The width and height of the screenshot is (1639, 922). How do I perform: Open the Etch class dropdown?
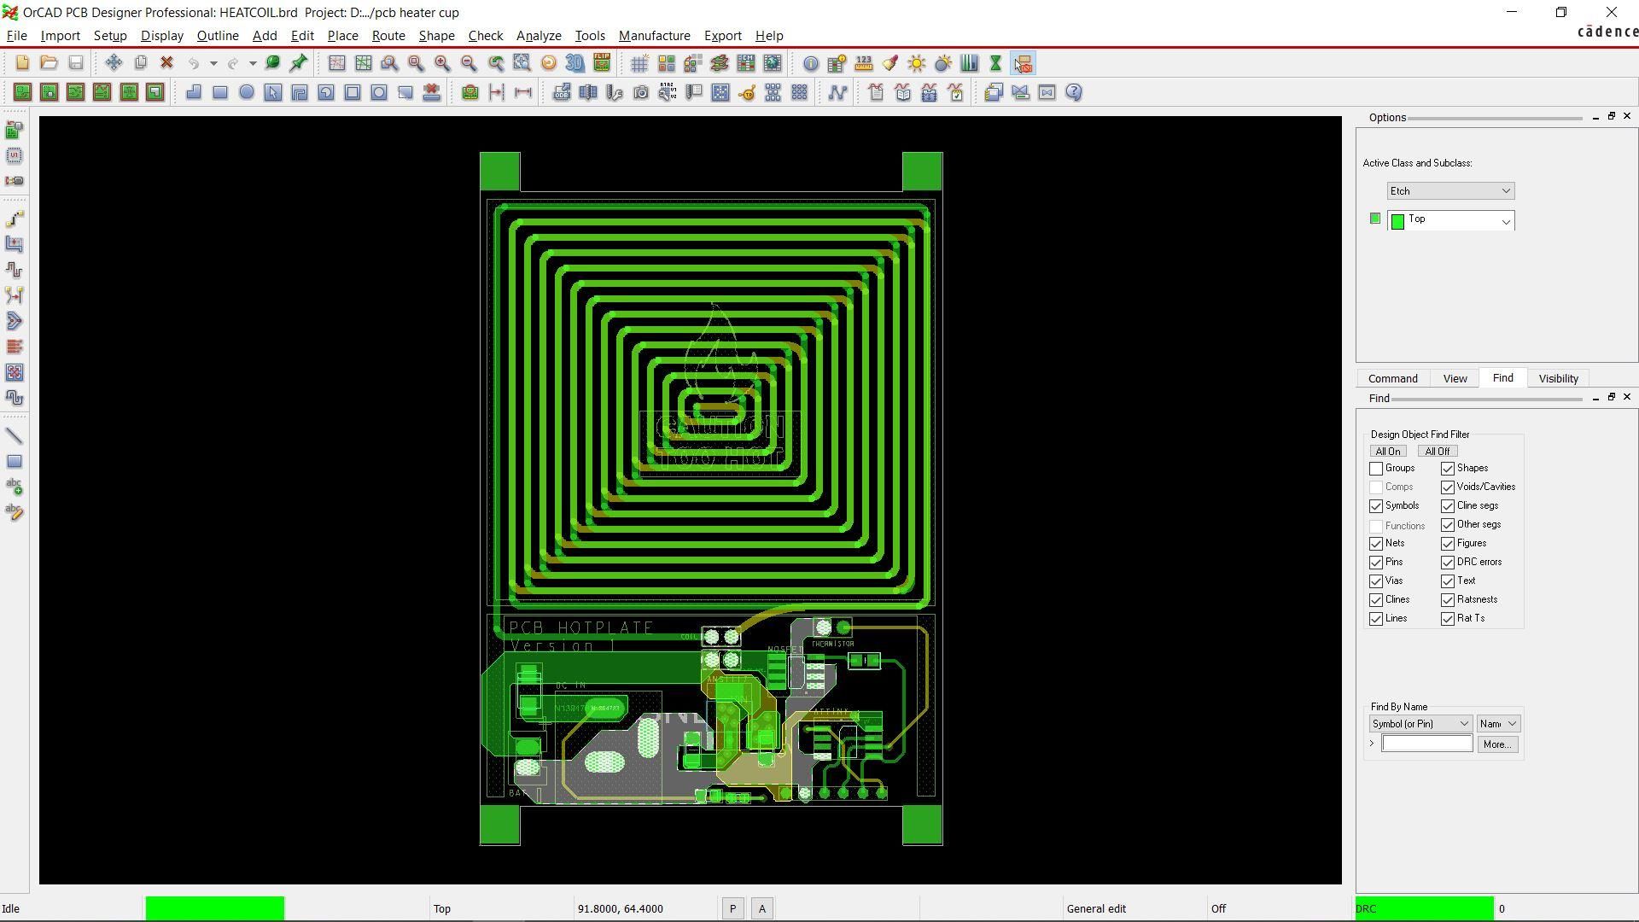pos(1505,190)
